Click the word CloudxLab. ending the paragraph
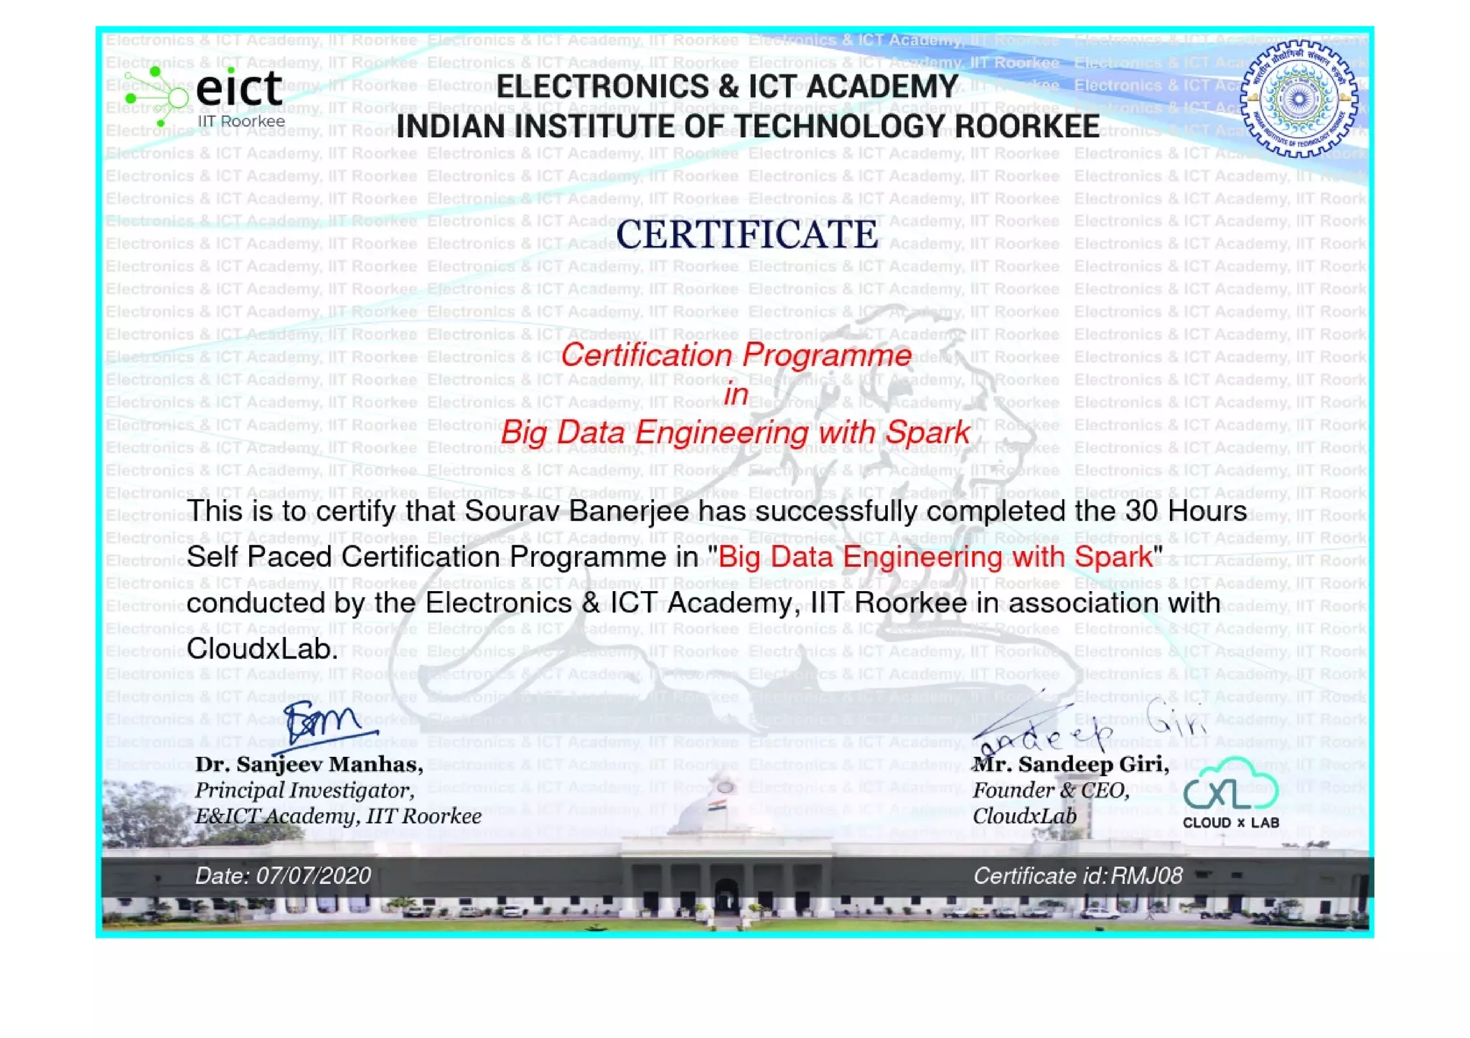 click(262, 649)
